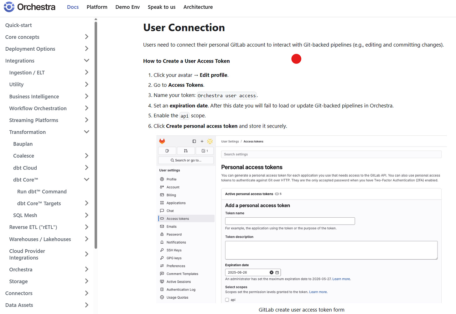Open the Demo Env tab

pos(127,7)
